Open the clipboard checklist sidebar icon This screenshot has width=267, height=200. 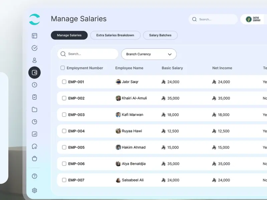[34, 97]
